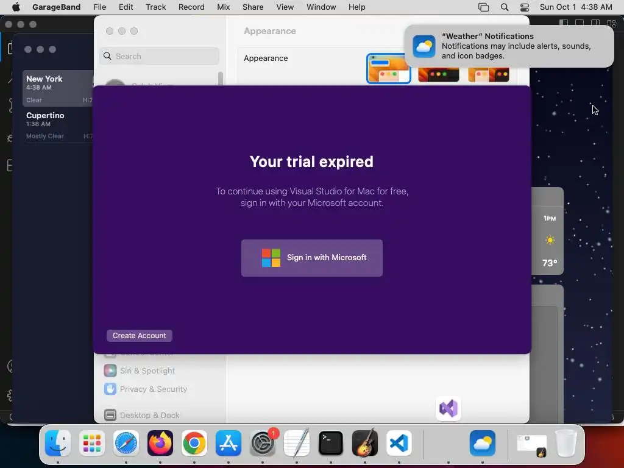This screenshot has height=468, width=624.
Task: Open Safari from the Dock
Action: [126, 443]
